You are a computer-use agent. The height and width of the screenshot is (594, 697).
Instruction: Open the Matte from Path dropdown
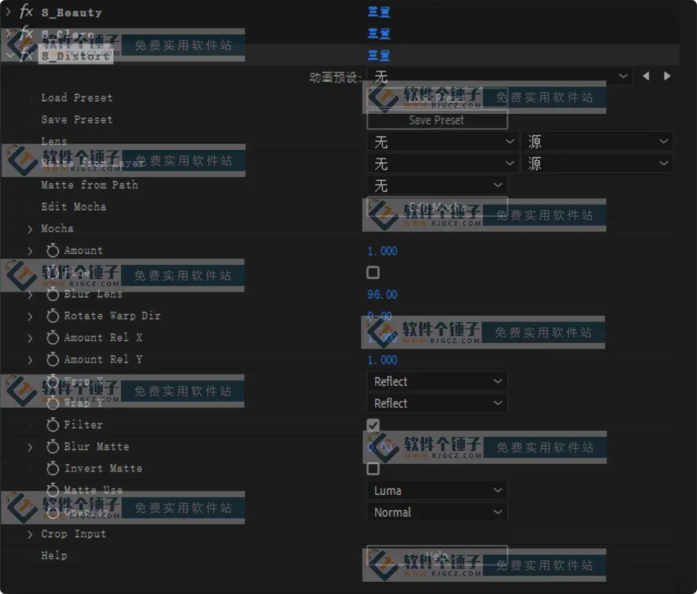pos(437,185)
